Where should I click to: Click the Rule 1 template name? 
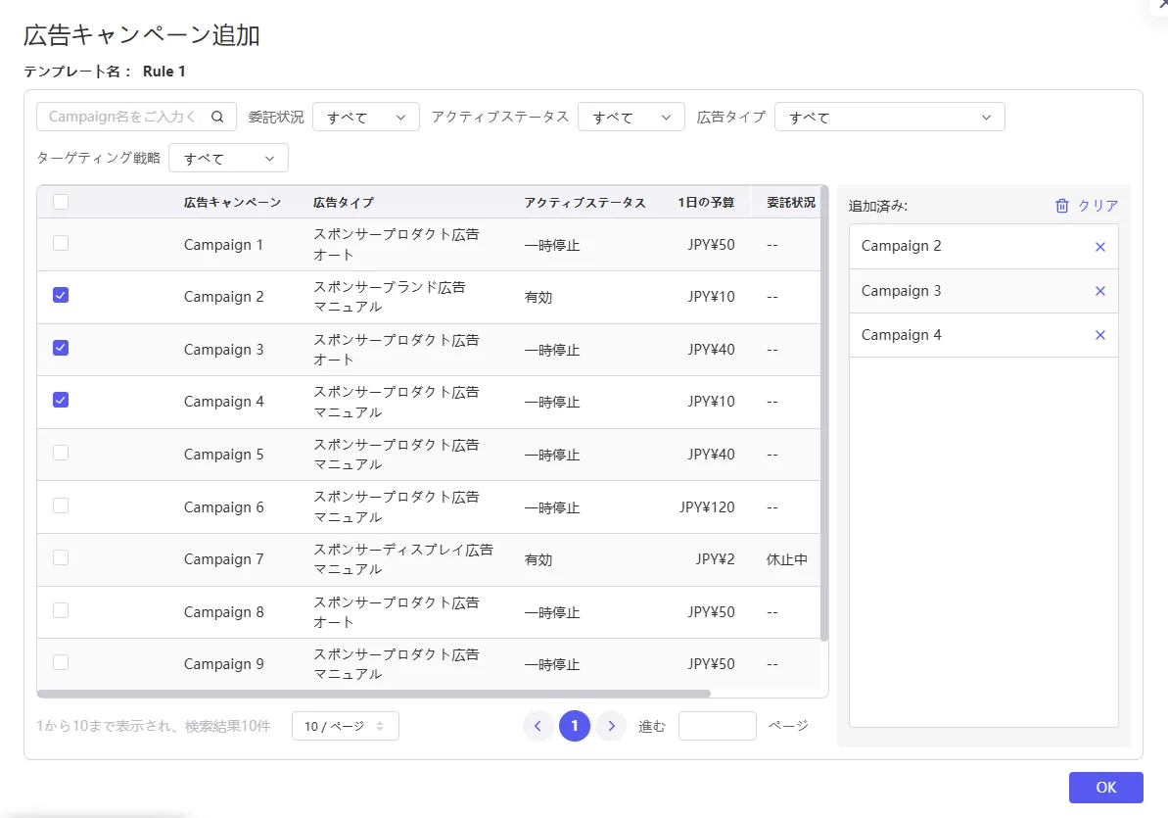[x=164, y=71]
